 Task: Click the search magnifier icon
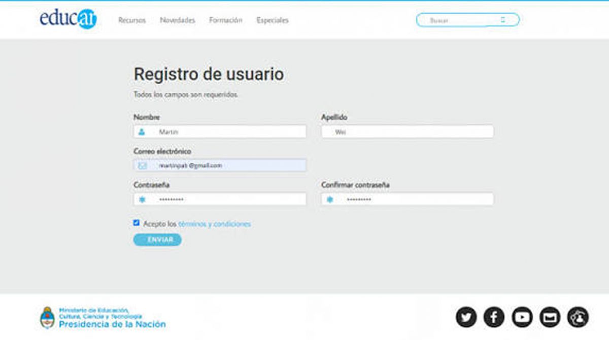(503, 20)
